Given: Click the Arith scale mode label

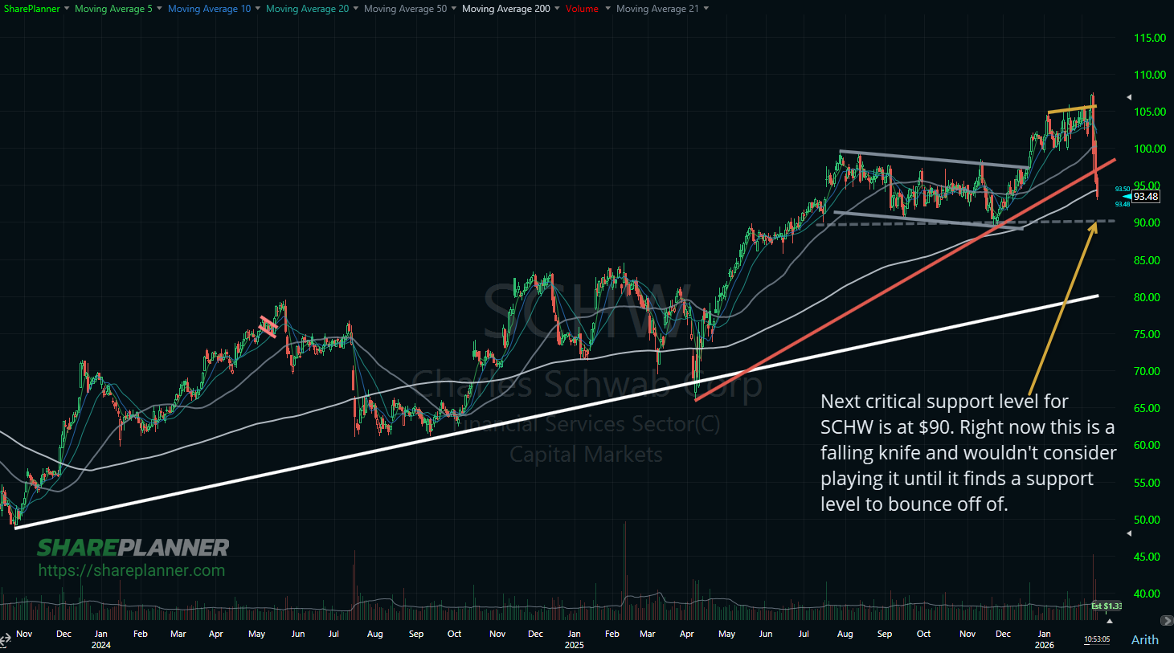Looking at the screenshot, I should [1144, 639].
